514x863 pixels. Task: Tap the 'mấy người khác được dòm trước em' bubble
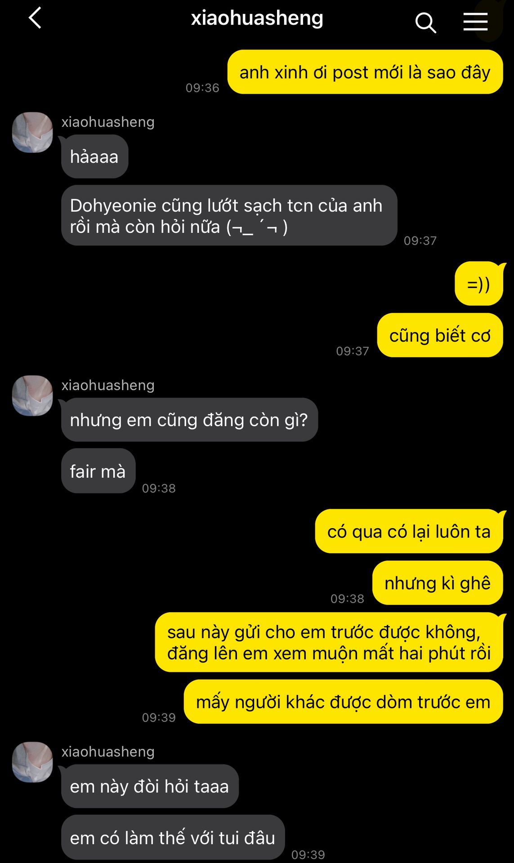tap(344, 702)
